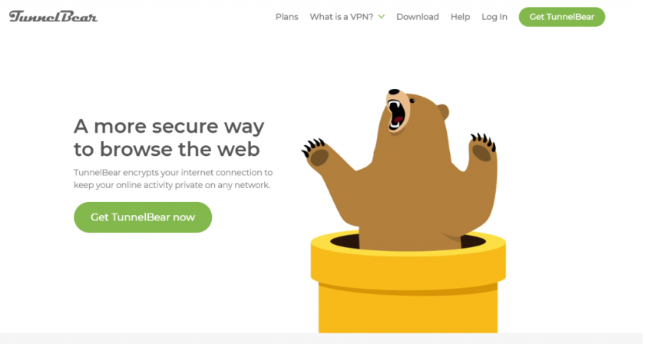The width and height of the screenshot is (645, 344).
Task: Expand the green chevron beside What is a VPN?
Action: pos(382,17)
